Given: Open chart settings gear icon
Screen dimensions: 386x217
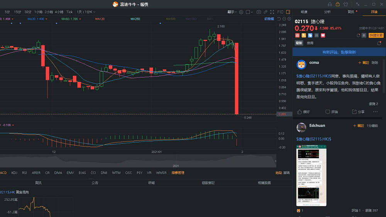Looking at the screenshot, I should (241, 12).
